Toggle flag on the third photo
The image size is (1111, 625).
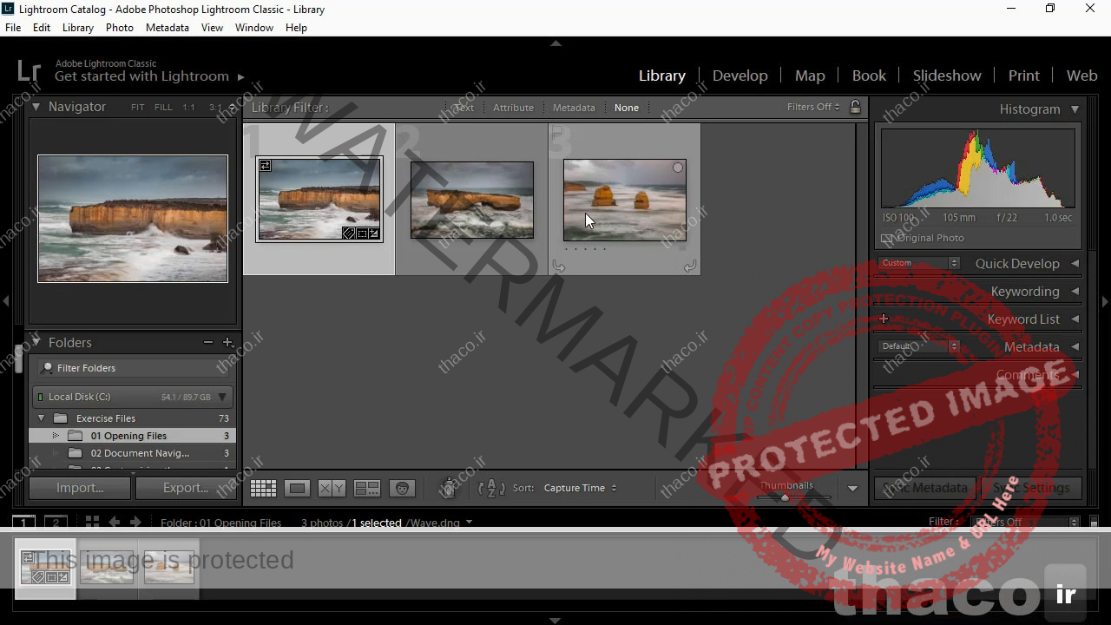(x=558, y=133)
